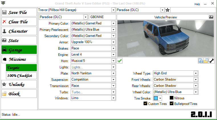Toggle the Nitrous checkbox

171,98
